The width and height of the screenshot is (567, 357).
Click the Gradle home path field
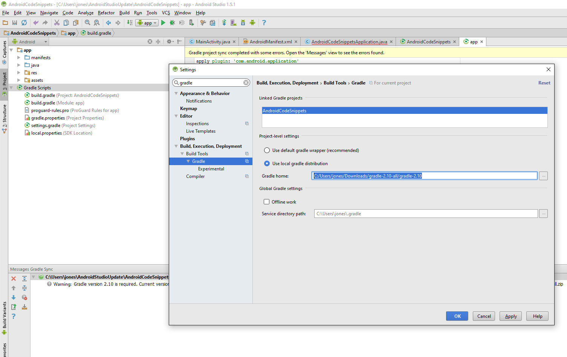click(424, 176)
